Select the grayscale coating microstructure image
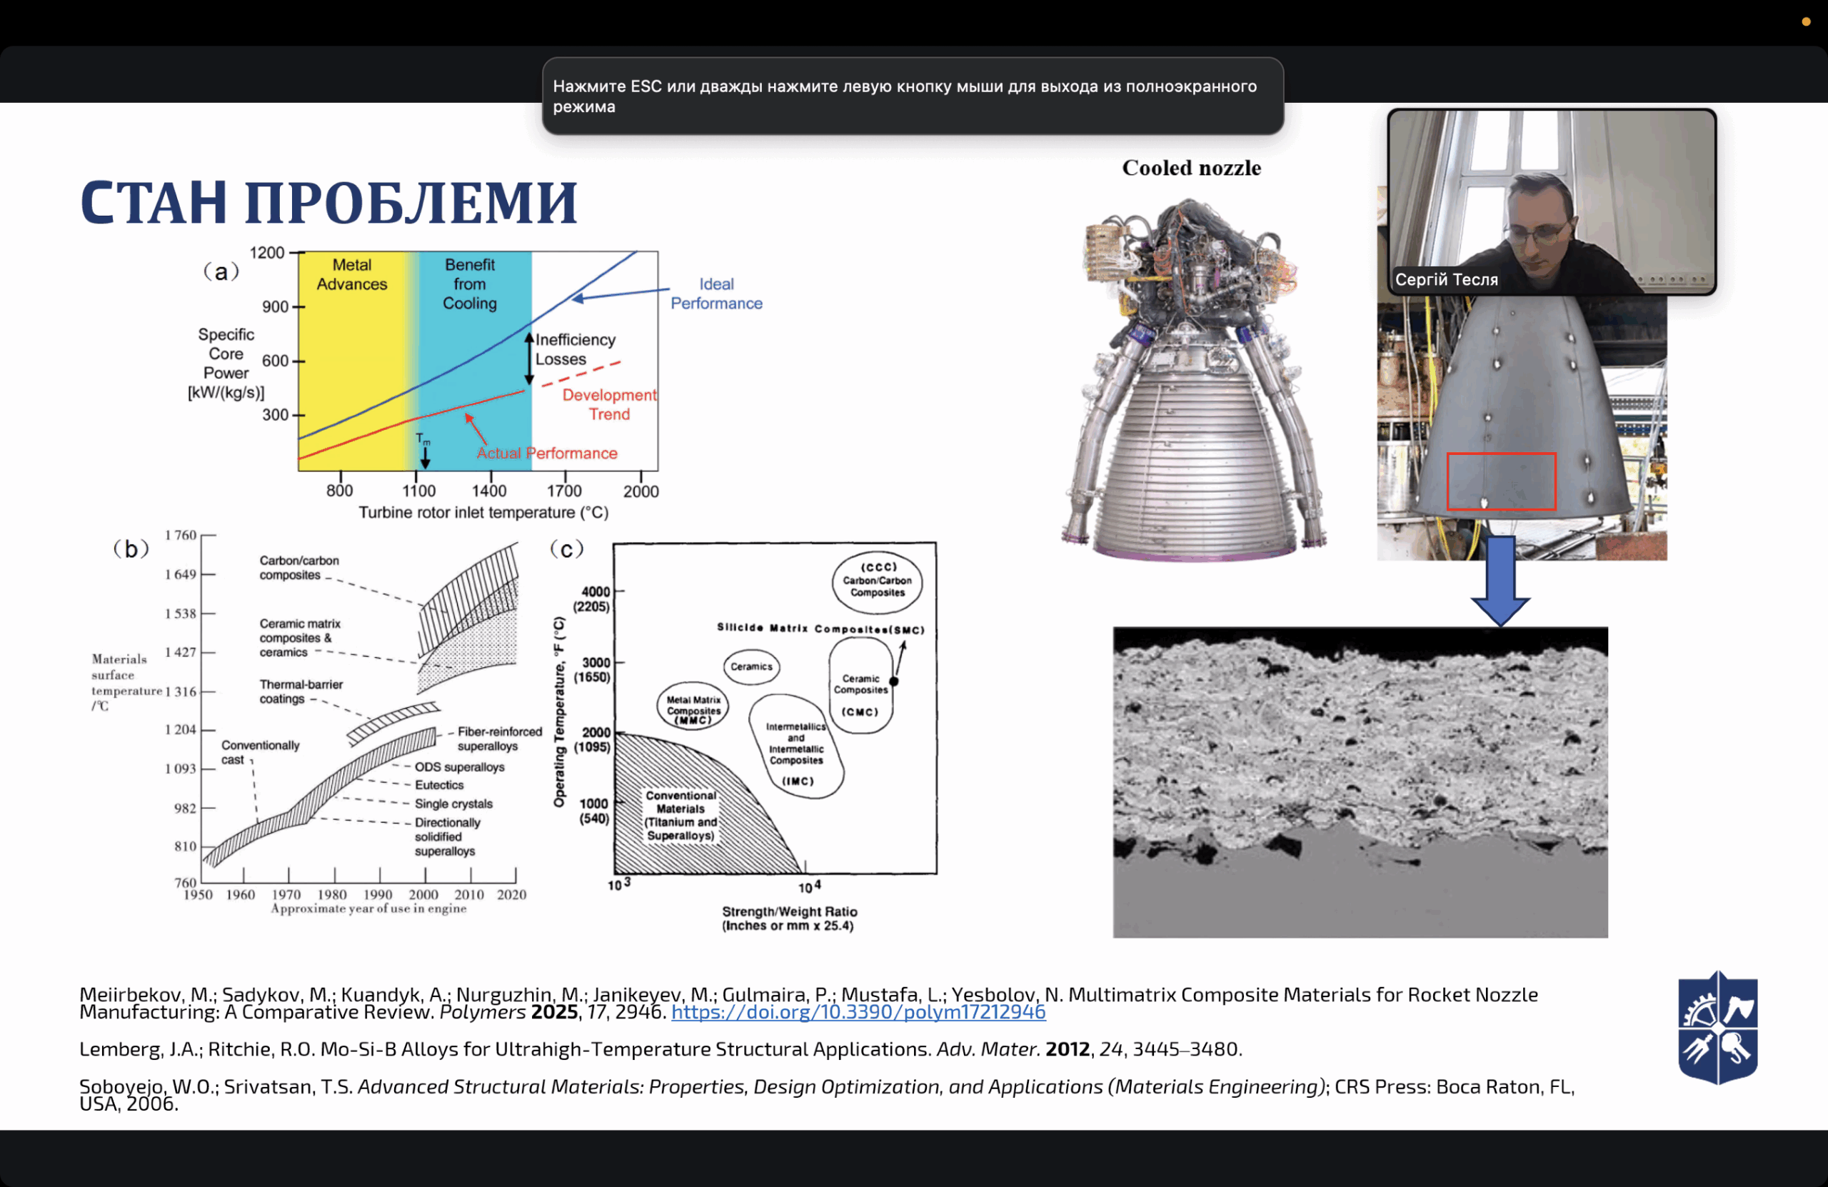Screen dimensions: 1828x1187 (1360, 781)
